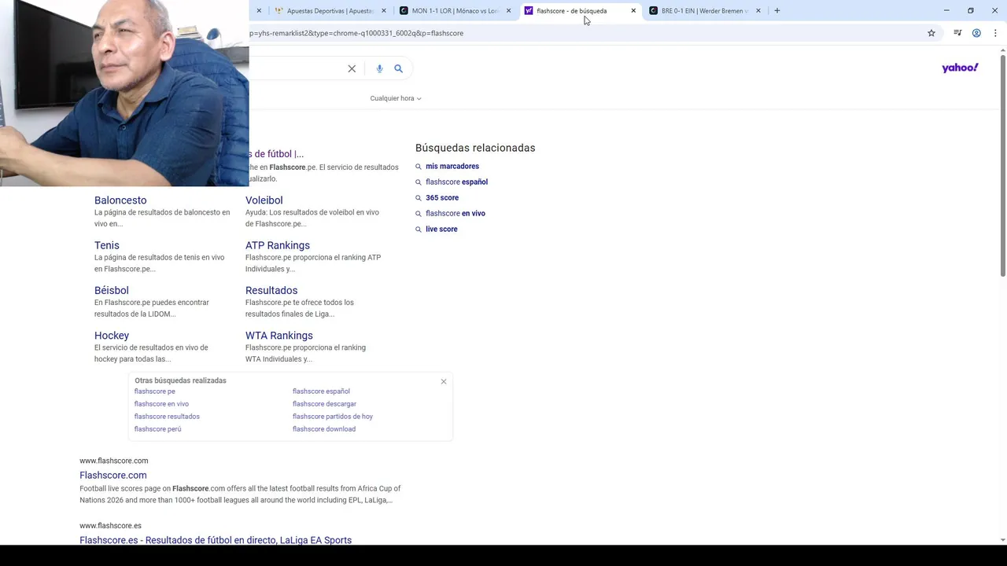Bookmark this page with the star icon
Screen dimensions: 1007x566
tap(931, 33)
